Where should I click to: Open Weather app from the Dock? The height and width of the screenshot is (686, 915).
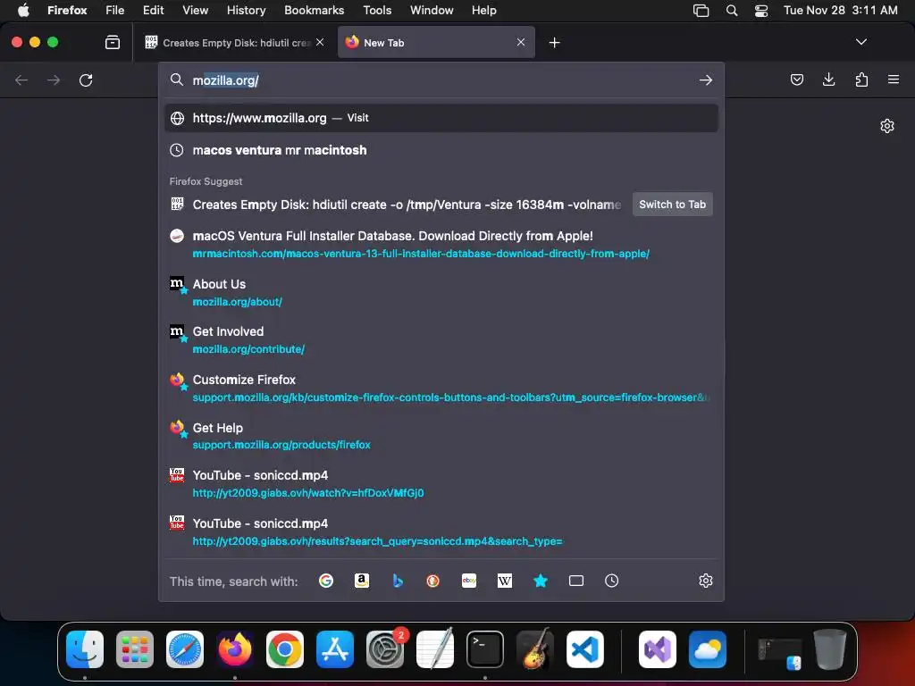point(708,649)
